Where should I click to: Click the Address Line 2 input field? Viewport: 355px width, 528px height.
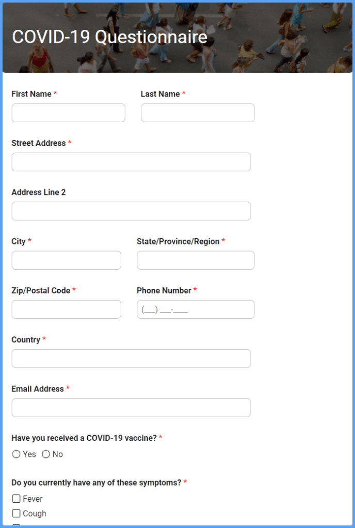(131, 211)
